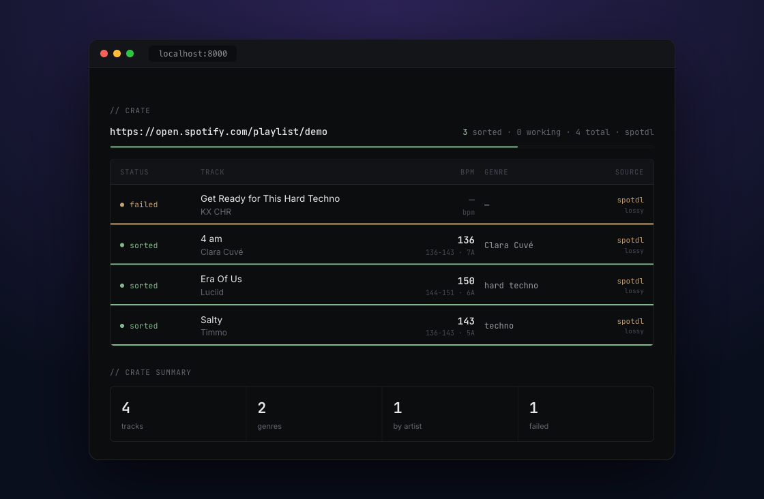
Task: Click spotdl source for Era Of Us
Action: tap(630, 282)
